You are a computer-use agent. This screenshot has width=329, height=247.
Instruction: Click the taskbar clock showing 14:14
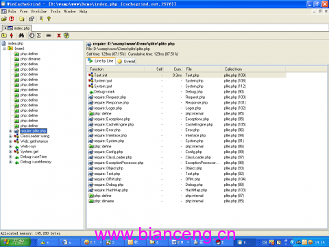[319, 242]
